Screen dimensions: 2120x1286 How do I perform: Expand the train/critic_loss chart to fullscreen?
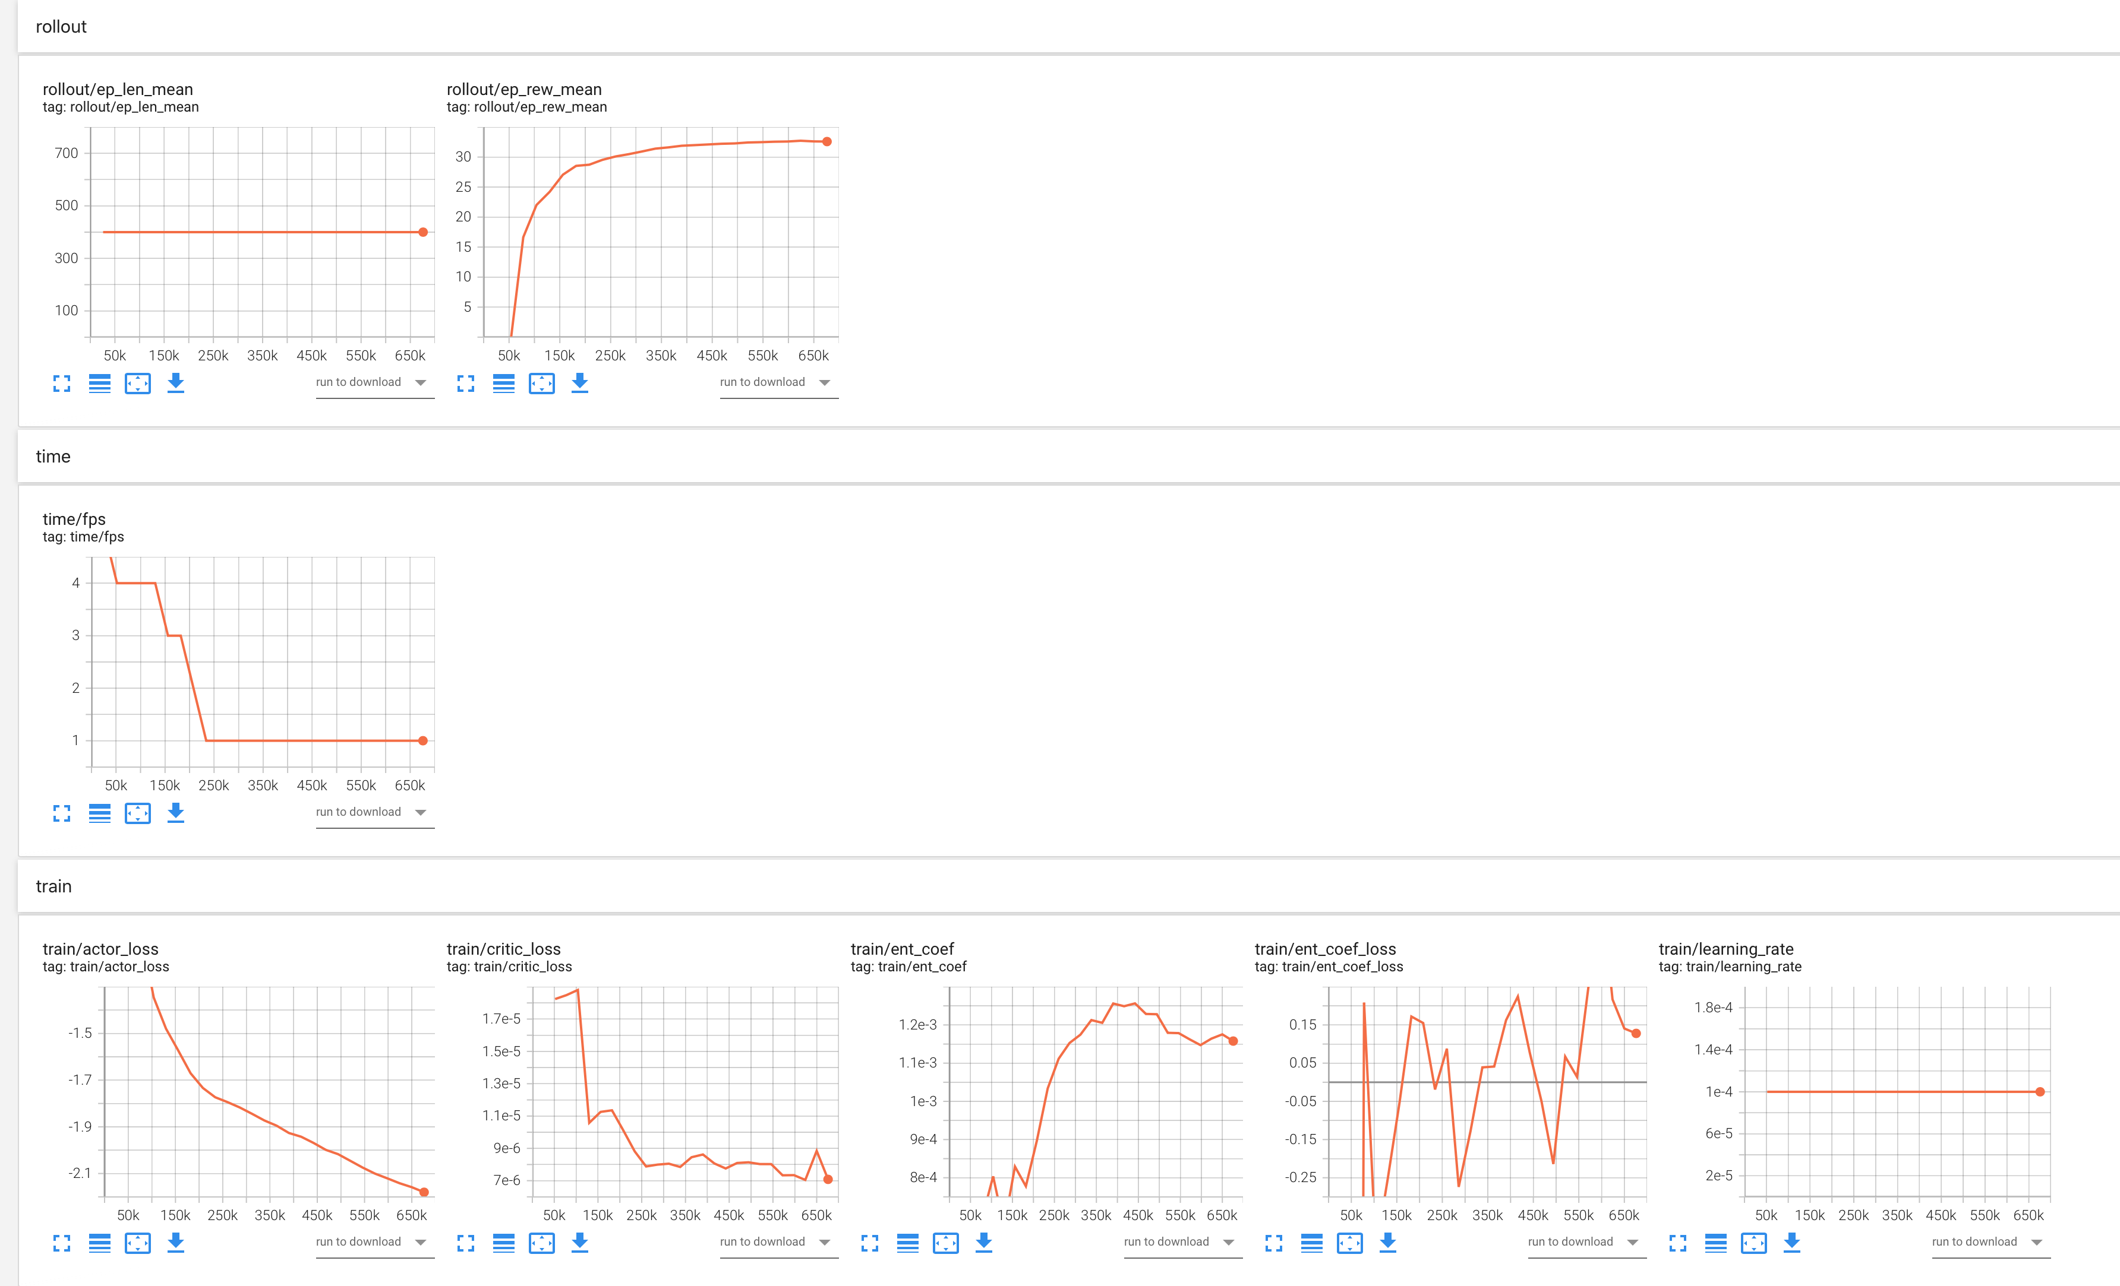tap(465, 1243)
